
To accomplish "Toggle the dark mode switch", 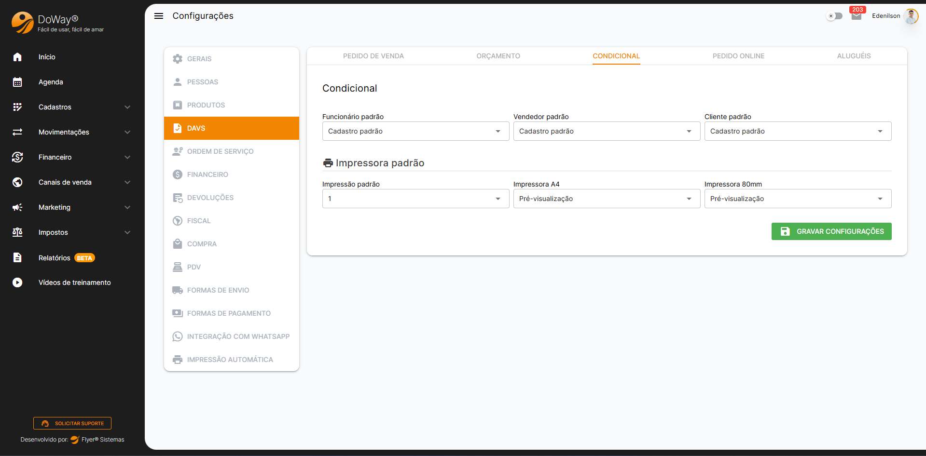I will pyautogui.click(x=834, y=16).
